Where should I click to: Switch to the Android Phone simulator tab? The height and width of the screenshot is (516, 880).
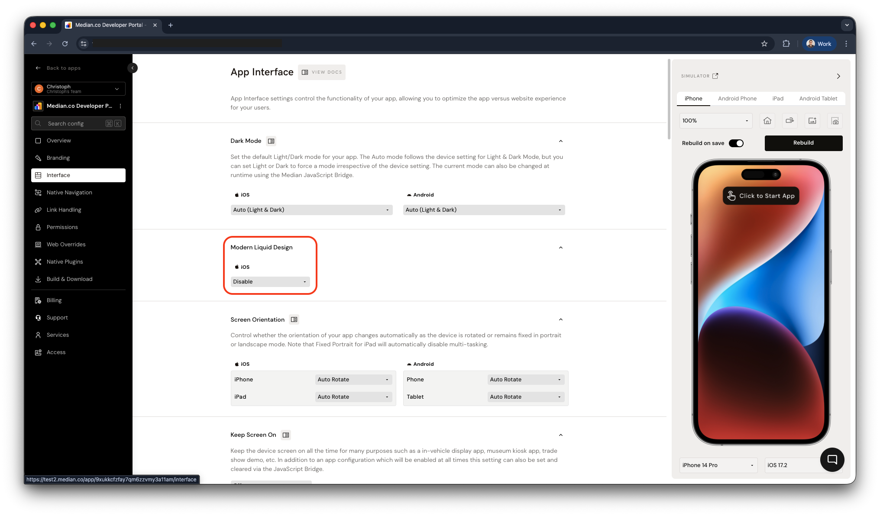click(x=737, y=99)
